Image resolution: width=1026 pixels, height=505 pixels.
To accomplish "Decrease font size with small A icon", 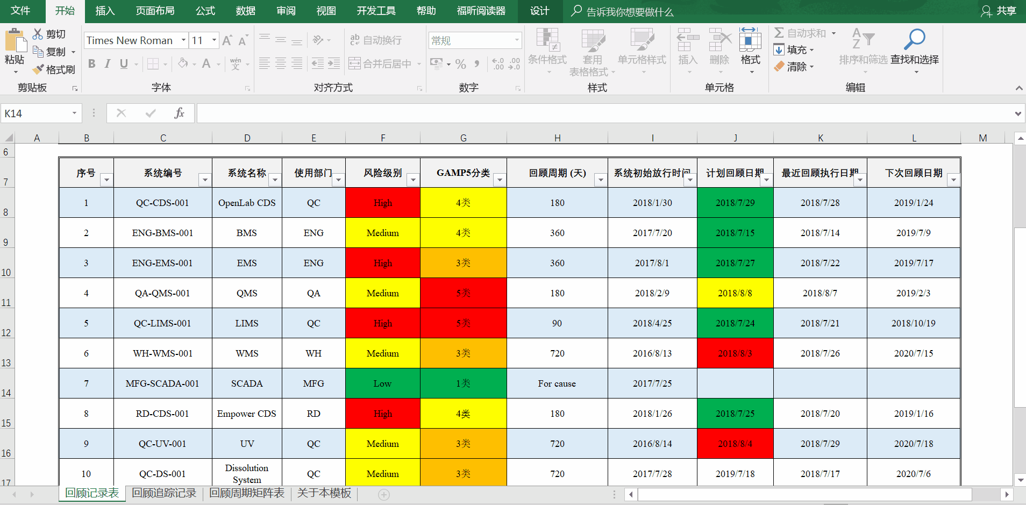I will (x=243, y=40).
